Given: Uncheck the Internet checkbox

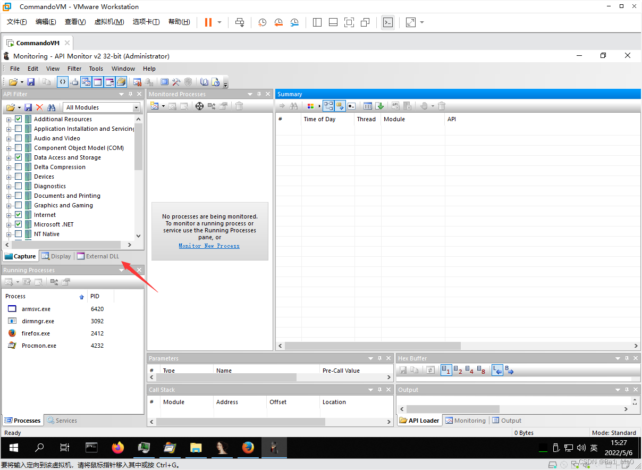Looking at the screenshot, I should pyautogui.click(x=19, y=215).
